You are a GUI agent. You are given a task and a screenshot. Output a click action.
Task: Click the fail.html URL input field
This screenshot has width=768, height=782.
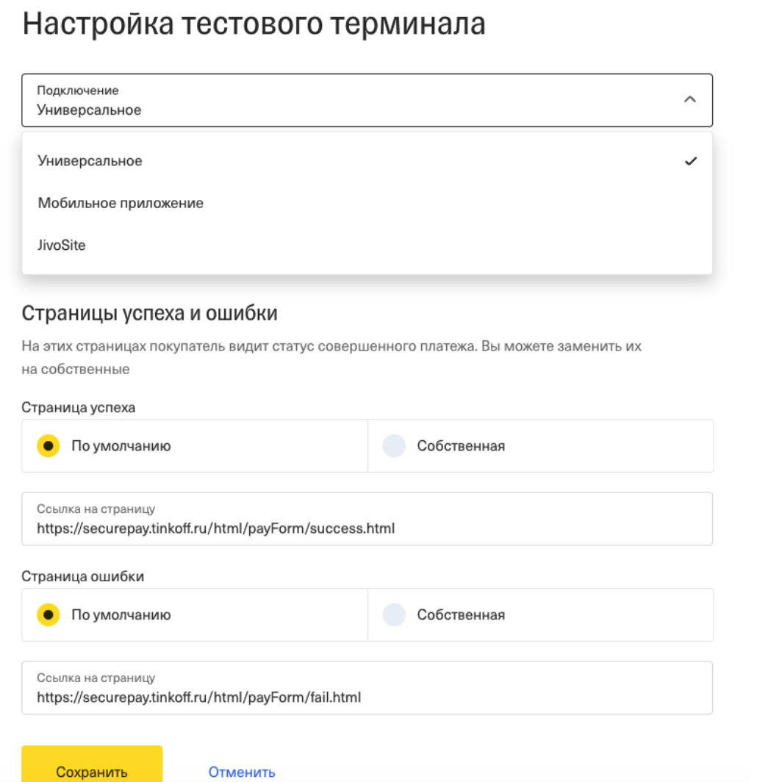366,696
